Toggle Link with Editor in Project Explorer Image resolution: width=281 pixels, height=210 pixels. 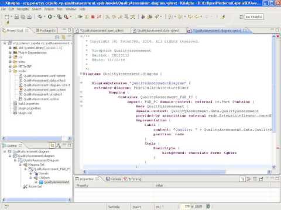pos(64,37)
